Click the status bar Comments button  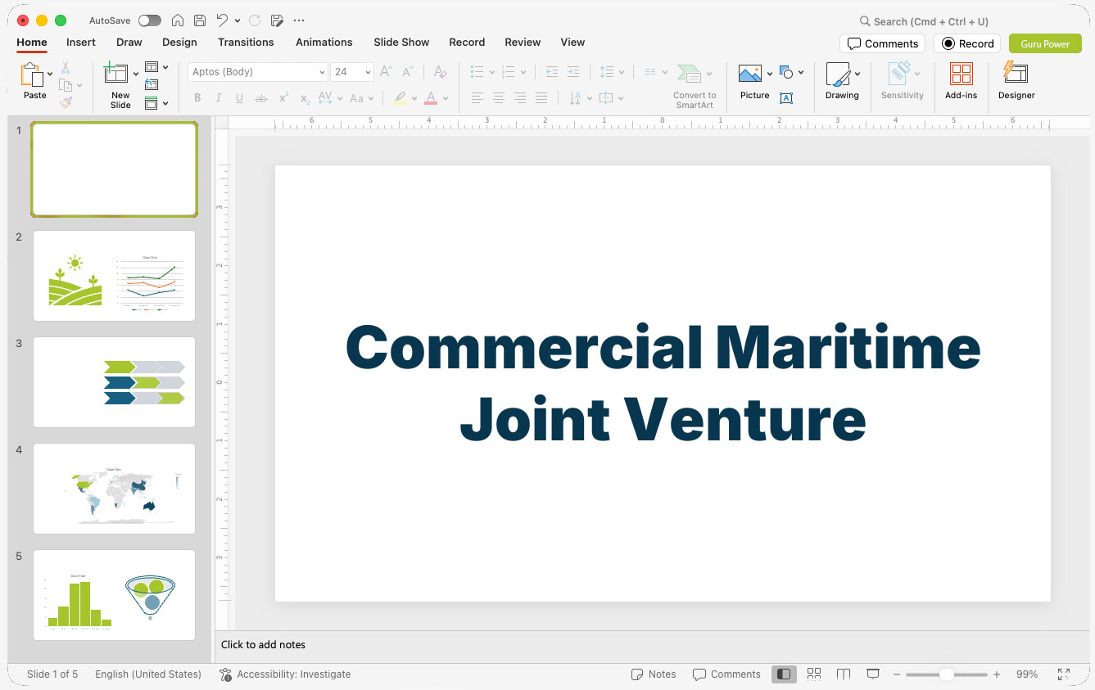(726, 674)
